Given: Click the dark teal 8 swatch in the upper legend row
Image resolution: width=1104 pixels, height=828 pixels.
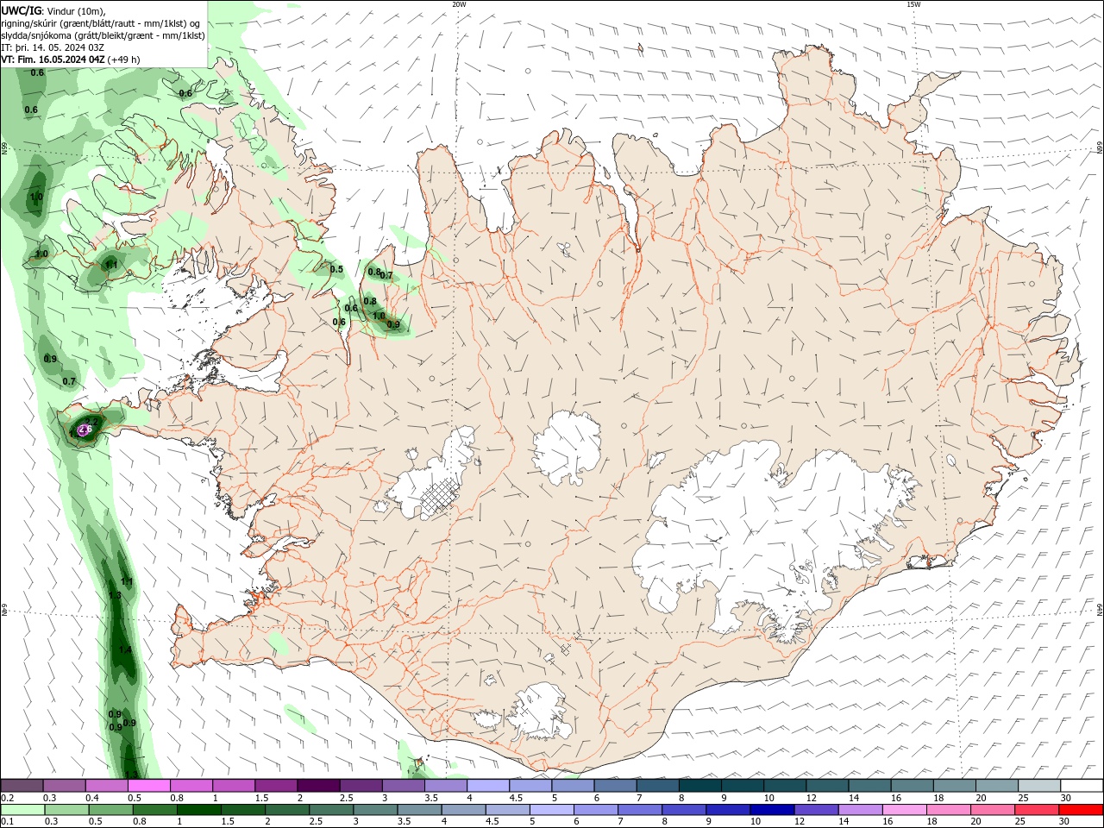Looking at the screenshot, I should point(699,786).
